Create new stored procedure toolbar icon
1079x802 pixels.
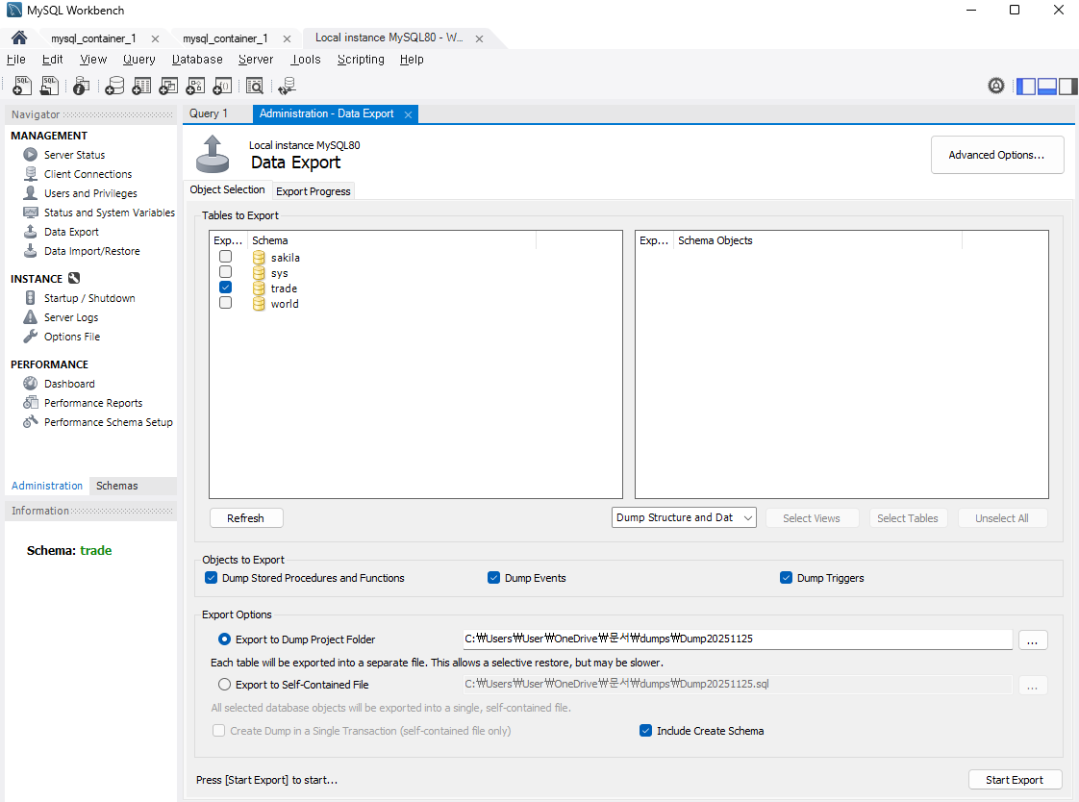point(195,86)
